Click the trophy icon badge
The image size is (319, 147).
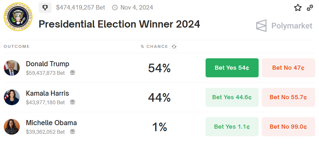pos(45,8)
